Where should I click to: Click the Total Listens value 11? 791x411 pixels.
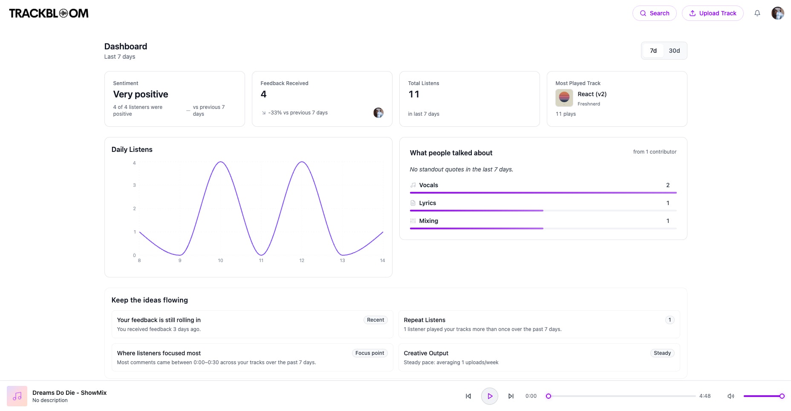[x=414, y=94]
